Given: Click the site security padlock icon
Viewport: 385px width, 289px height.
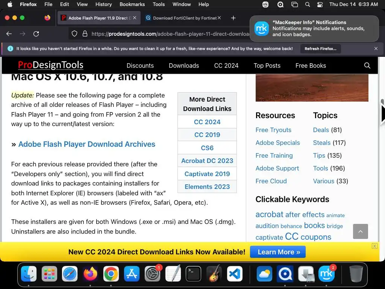Looking at the screenshot, I should coord(85,33).
